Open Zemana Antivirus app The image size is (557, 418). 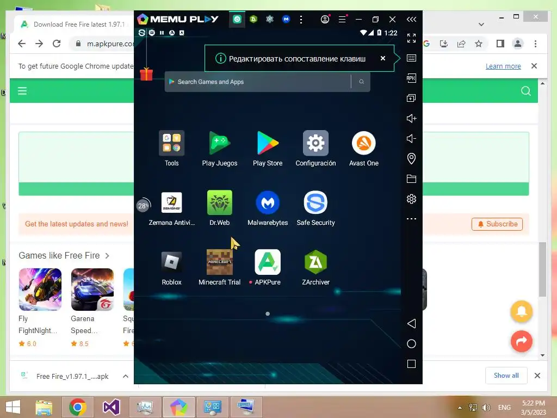(171, 202)
